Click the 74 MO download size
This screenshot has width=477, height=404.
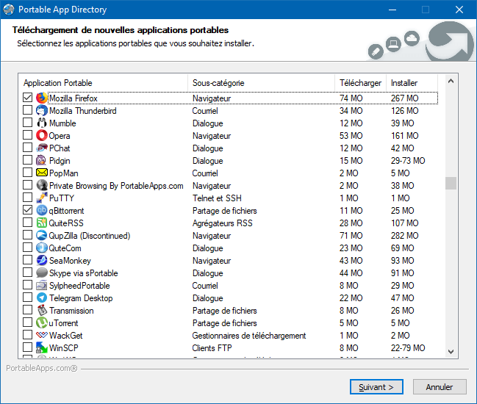(351, 98)
